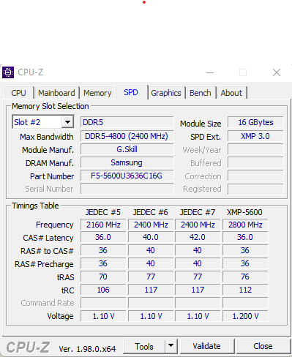Click the DDR5 memory type field

click(127, 122)
